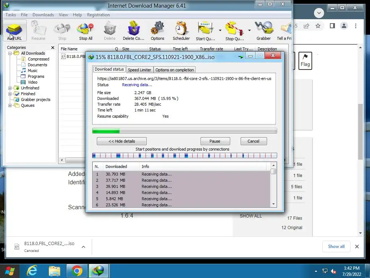Click the Hide details button
Screen dimensions: 370x278
tap(122, 141)
